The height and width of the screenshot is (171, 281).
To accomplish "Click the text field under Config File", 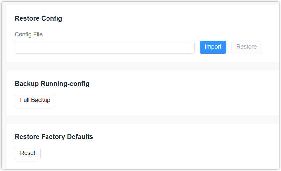I will (104, 47).
